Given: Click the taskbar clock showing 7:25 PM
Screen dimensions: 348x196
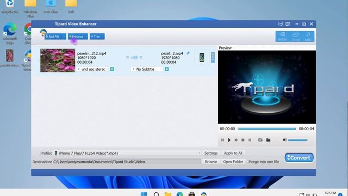Looking at the screenshot, I should point(330,193).
